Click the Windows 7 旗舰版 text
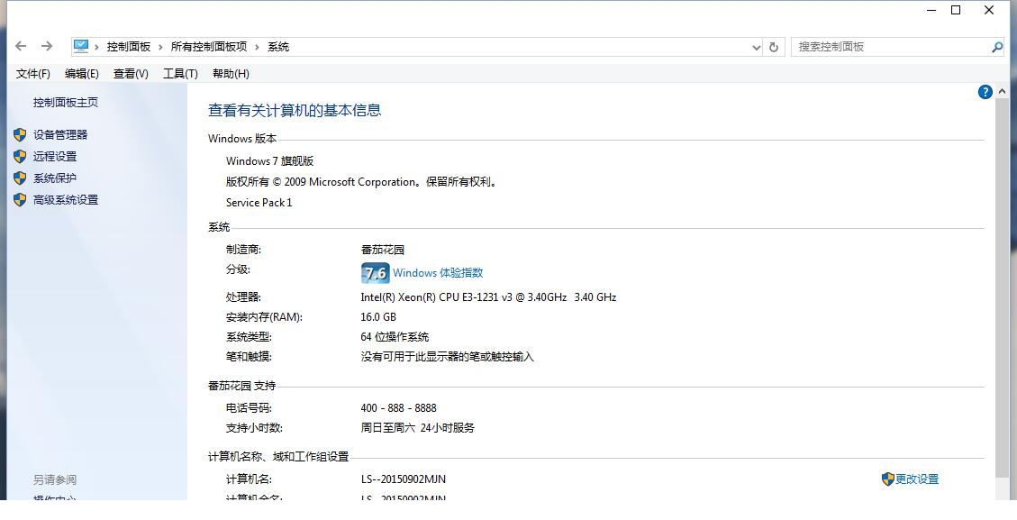Viewport: 1017px width, 520px height. coord(270,161)
